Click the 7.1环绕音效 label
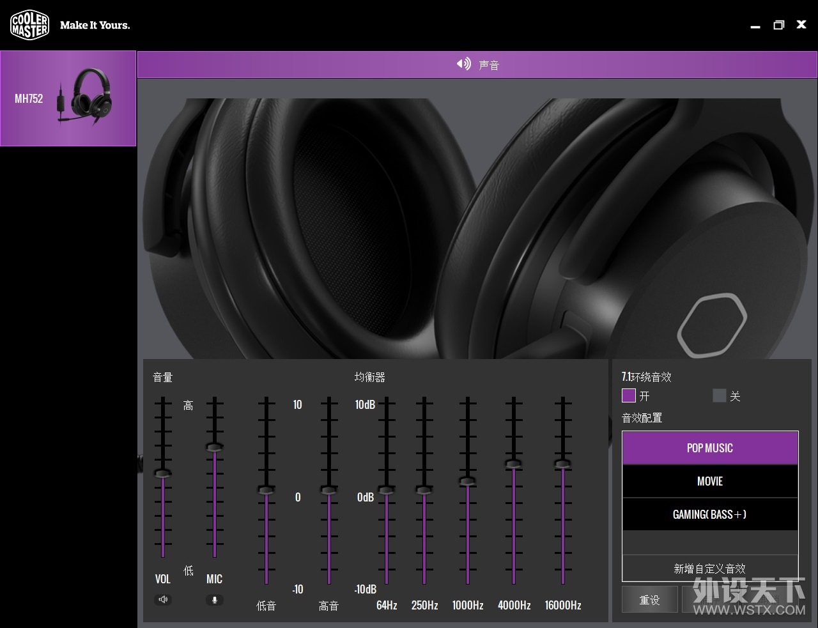Screen dimensions: 818x628 point(646,376)
